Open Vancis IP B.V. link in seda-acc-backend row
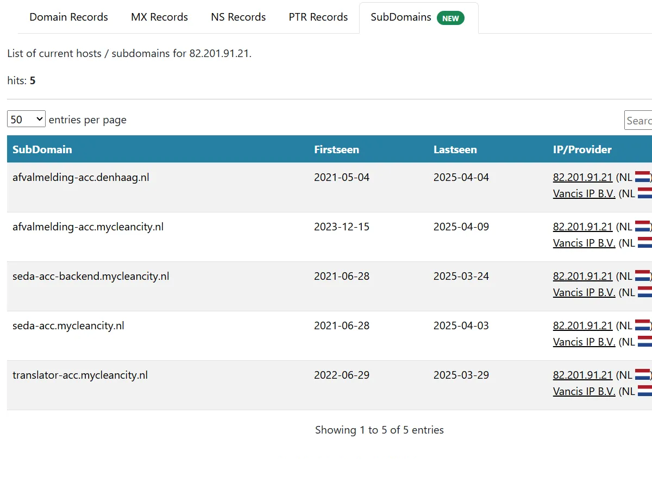The width and height of the screenshot is (652, 489). point(584,292)
